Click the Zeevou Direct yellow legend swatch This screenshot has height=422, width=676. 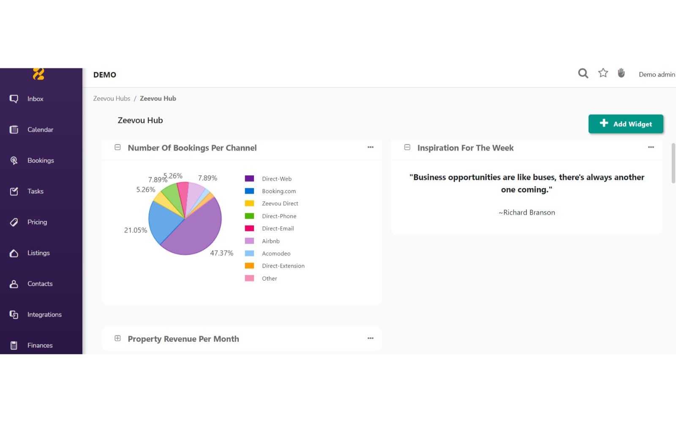pos(249,203)
